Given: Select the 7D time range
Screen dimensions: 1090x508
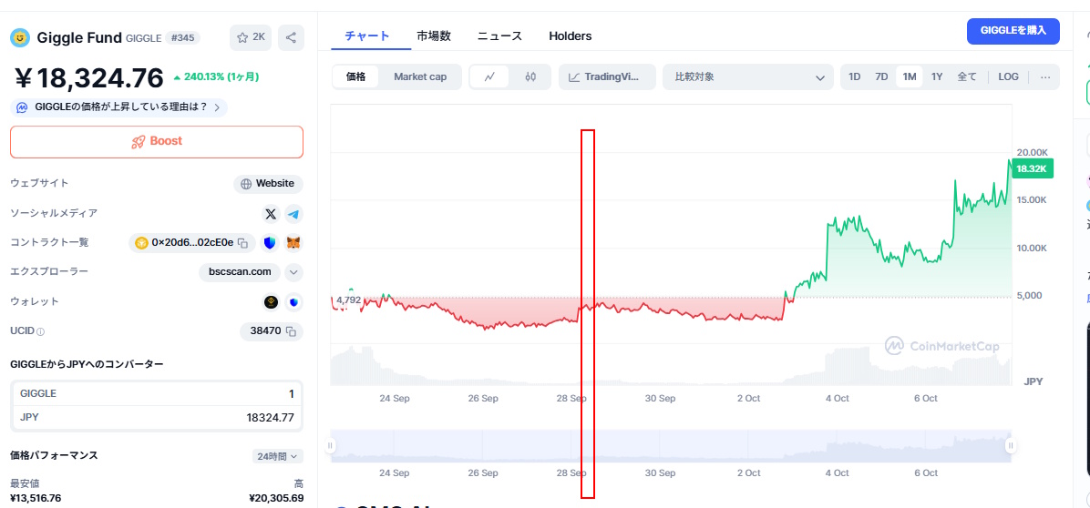Looking at the screenshot, I should 881,77.
